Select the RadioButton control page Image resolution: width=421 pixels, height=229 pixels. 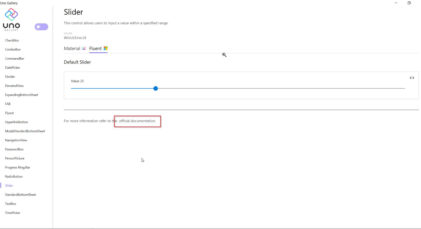pyautogui.click(x=14, y=176)
